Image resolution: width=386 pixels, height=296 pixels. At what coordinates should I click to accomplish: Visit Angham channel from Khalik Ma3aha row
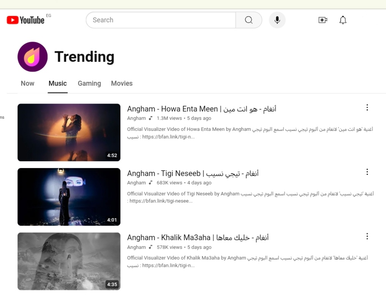[x=136, y=247]
